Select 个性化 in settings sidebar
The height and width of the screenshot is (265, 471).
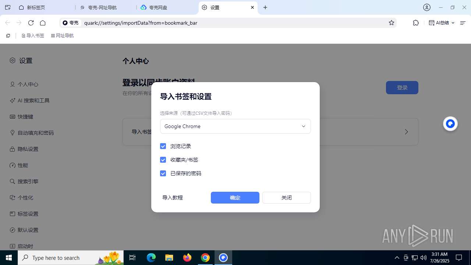pos(22,198)
